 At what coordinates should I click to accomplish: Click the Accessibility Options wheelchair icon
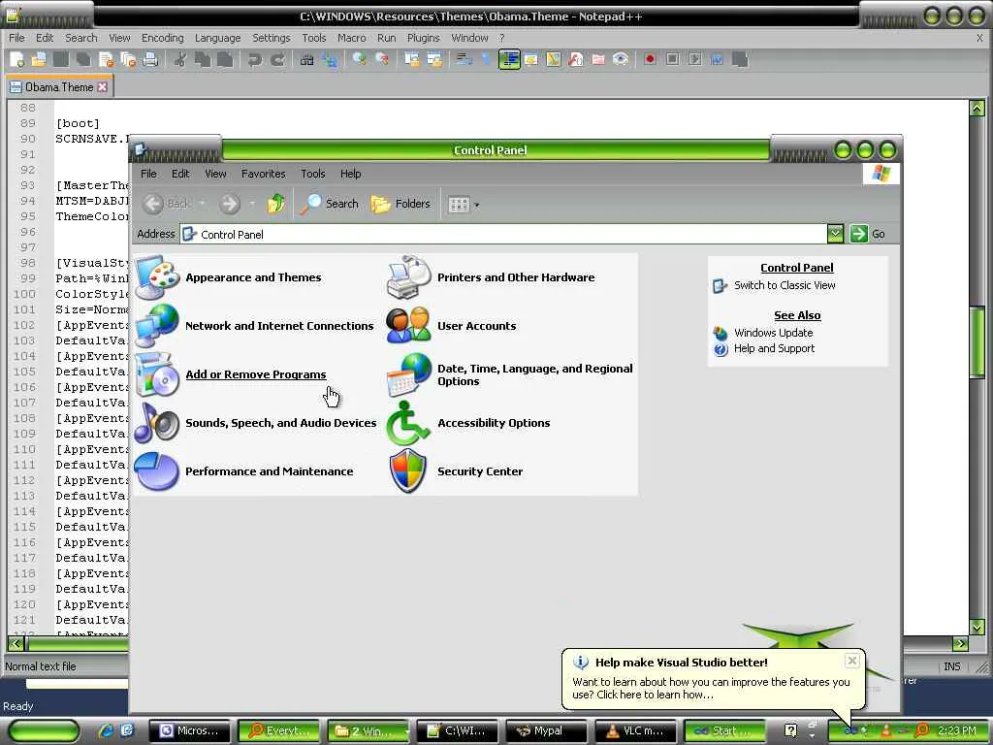pyautogui.click(x=408, y=423)
